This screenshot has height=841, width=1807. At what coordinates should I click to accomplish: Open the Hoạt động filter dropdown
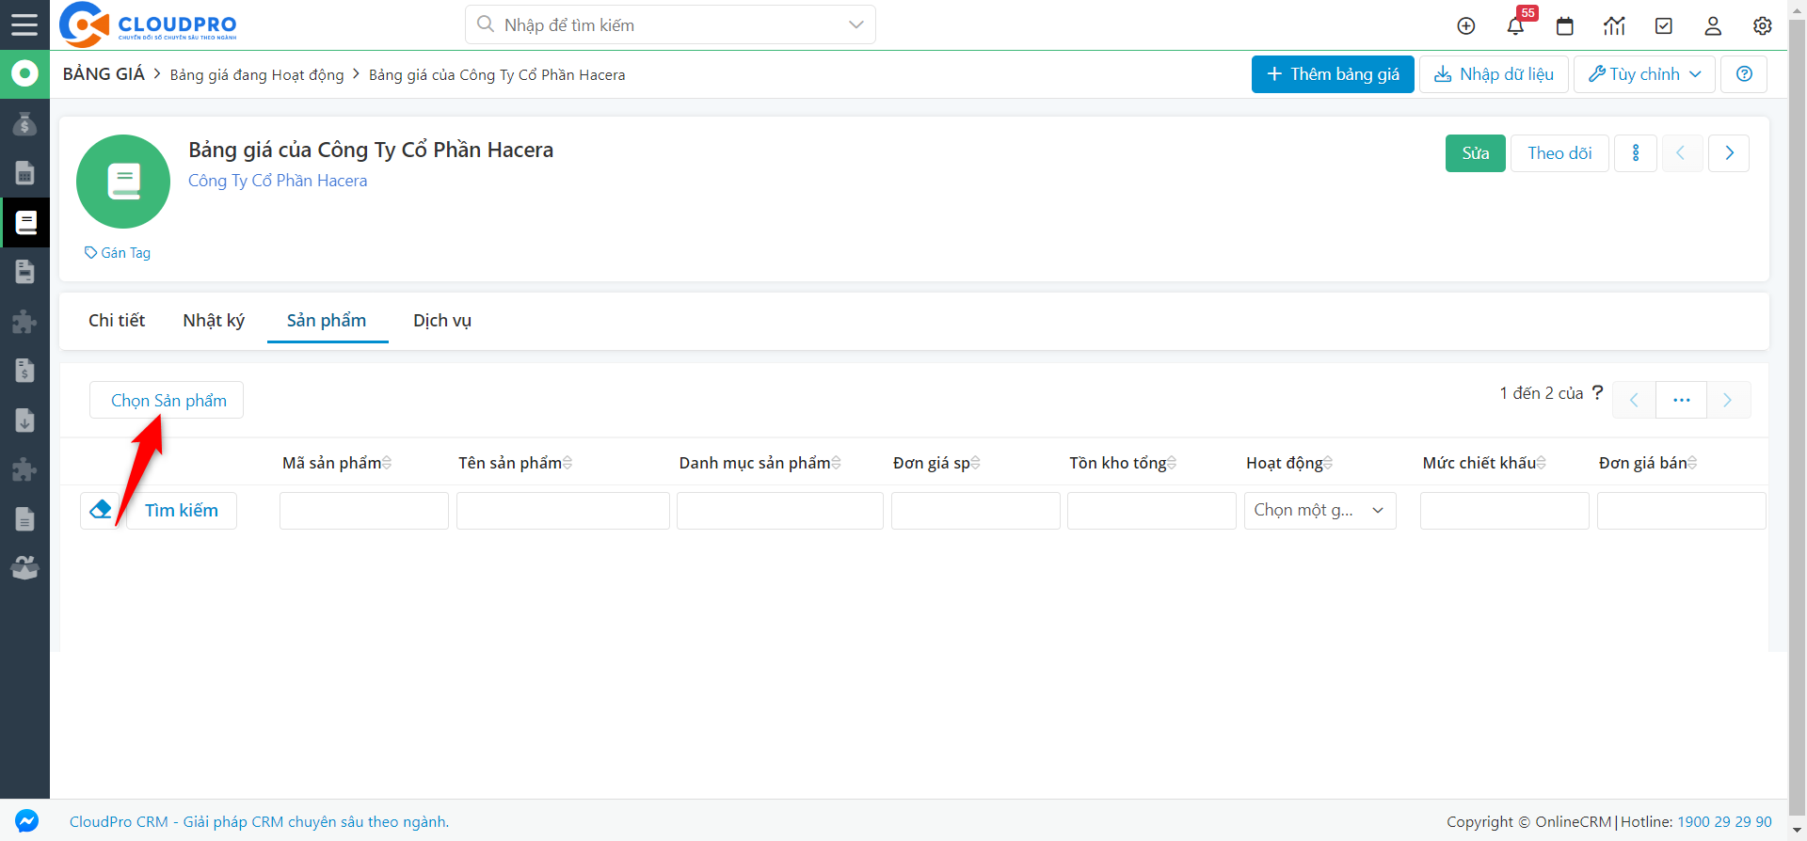tap(1319, 510)
